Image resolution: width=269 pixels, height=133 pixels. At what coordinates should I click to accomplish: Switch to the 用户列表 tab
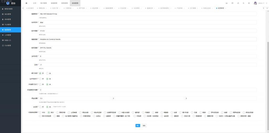pos(82,8)
